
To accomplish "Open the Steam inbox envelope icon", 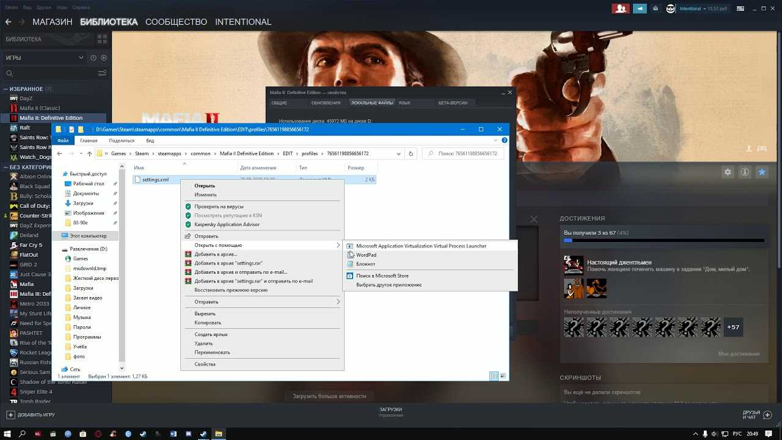I will [x=656, y=9].
